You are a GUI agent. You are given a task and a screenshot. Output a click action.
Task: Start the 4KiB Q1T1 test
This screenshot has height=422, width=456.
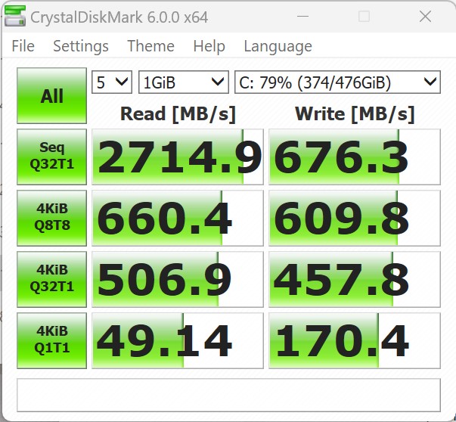tap(51, 340)
